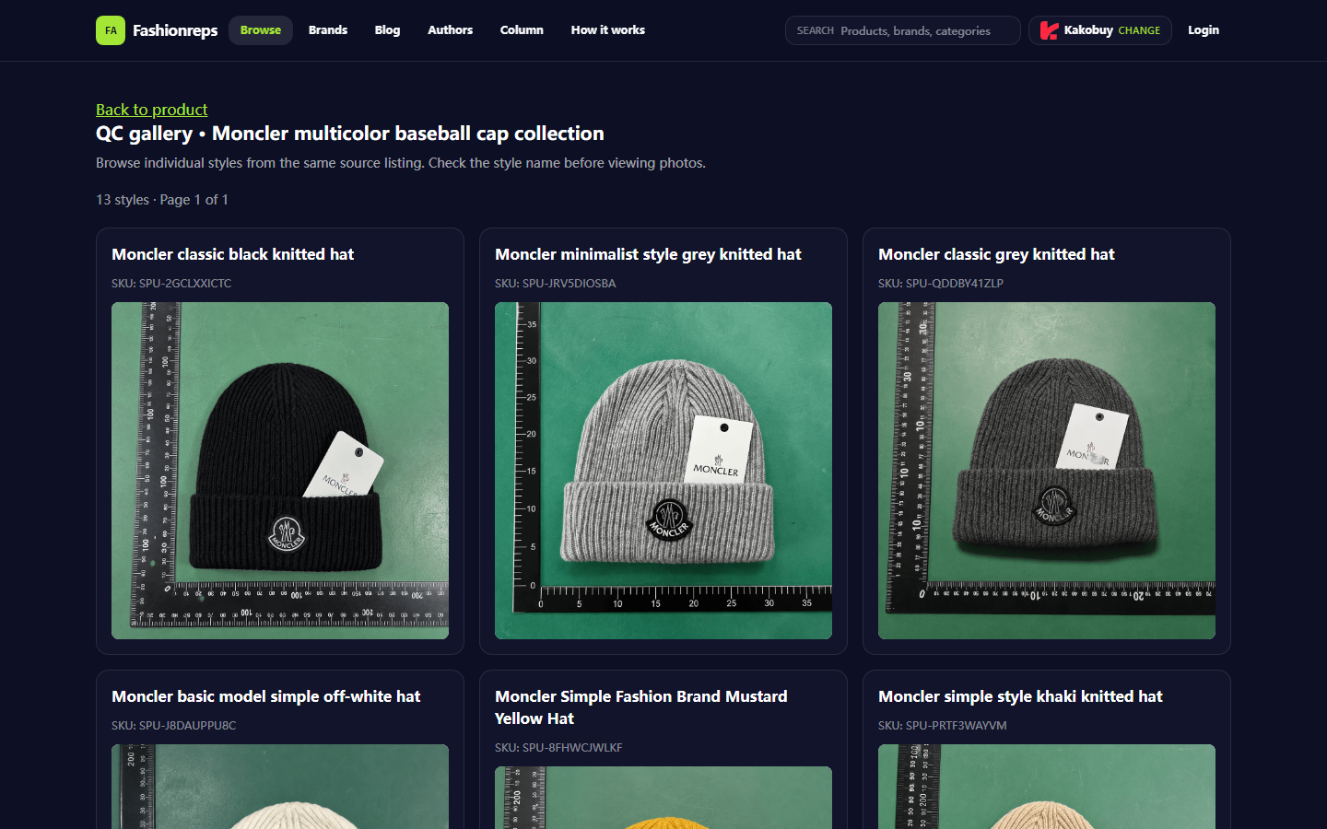Click the 'Browse individual styles' description text
The width and height of the screenshot is (1327, 829).
pyautogui.click(x=401, y=163)
